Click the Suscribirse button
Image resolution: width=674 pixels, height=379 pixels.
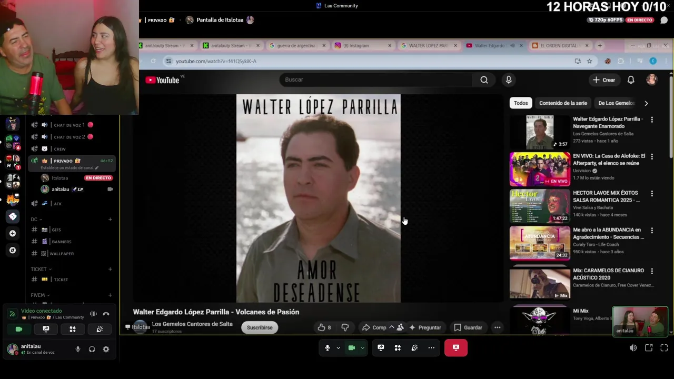(x=260, y=327)
